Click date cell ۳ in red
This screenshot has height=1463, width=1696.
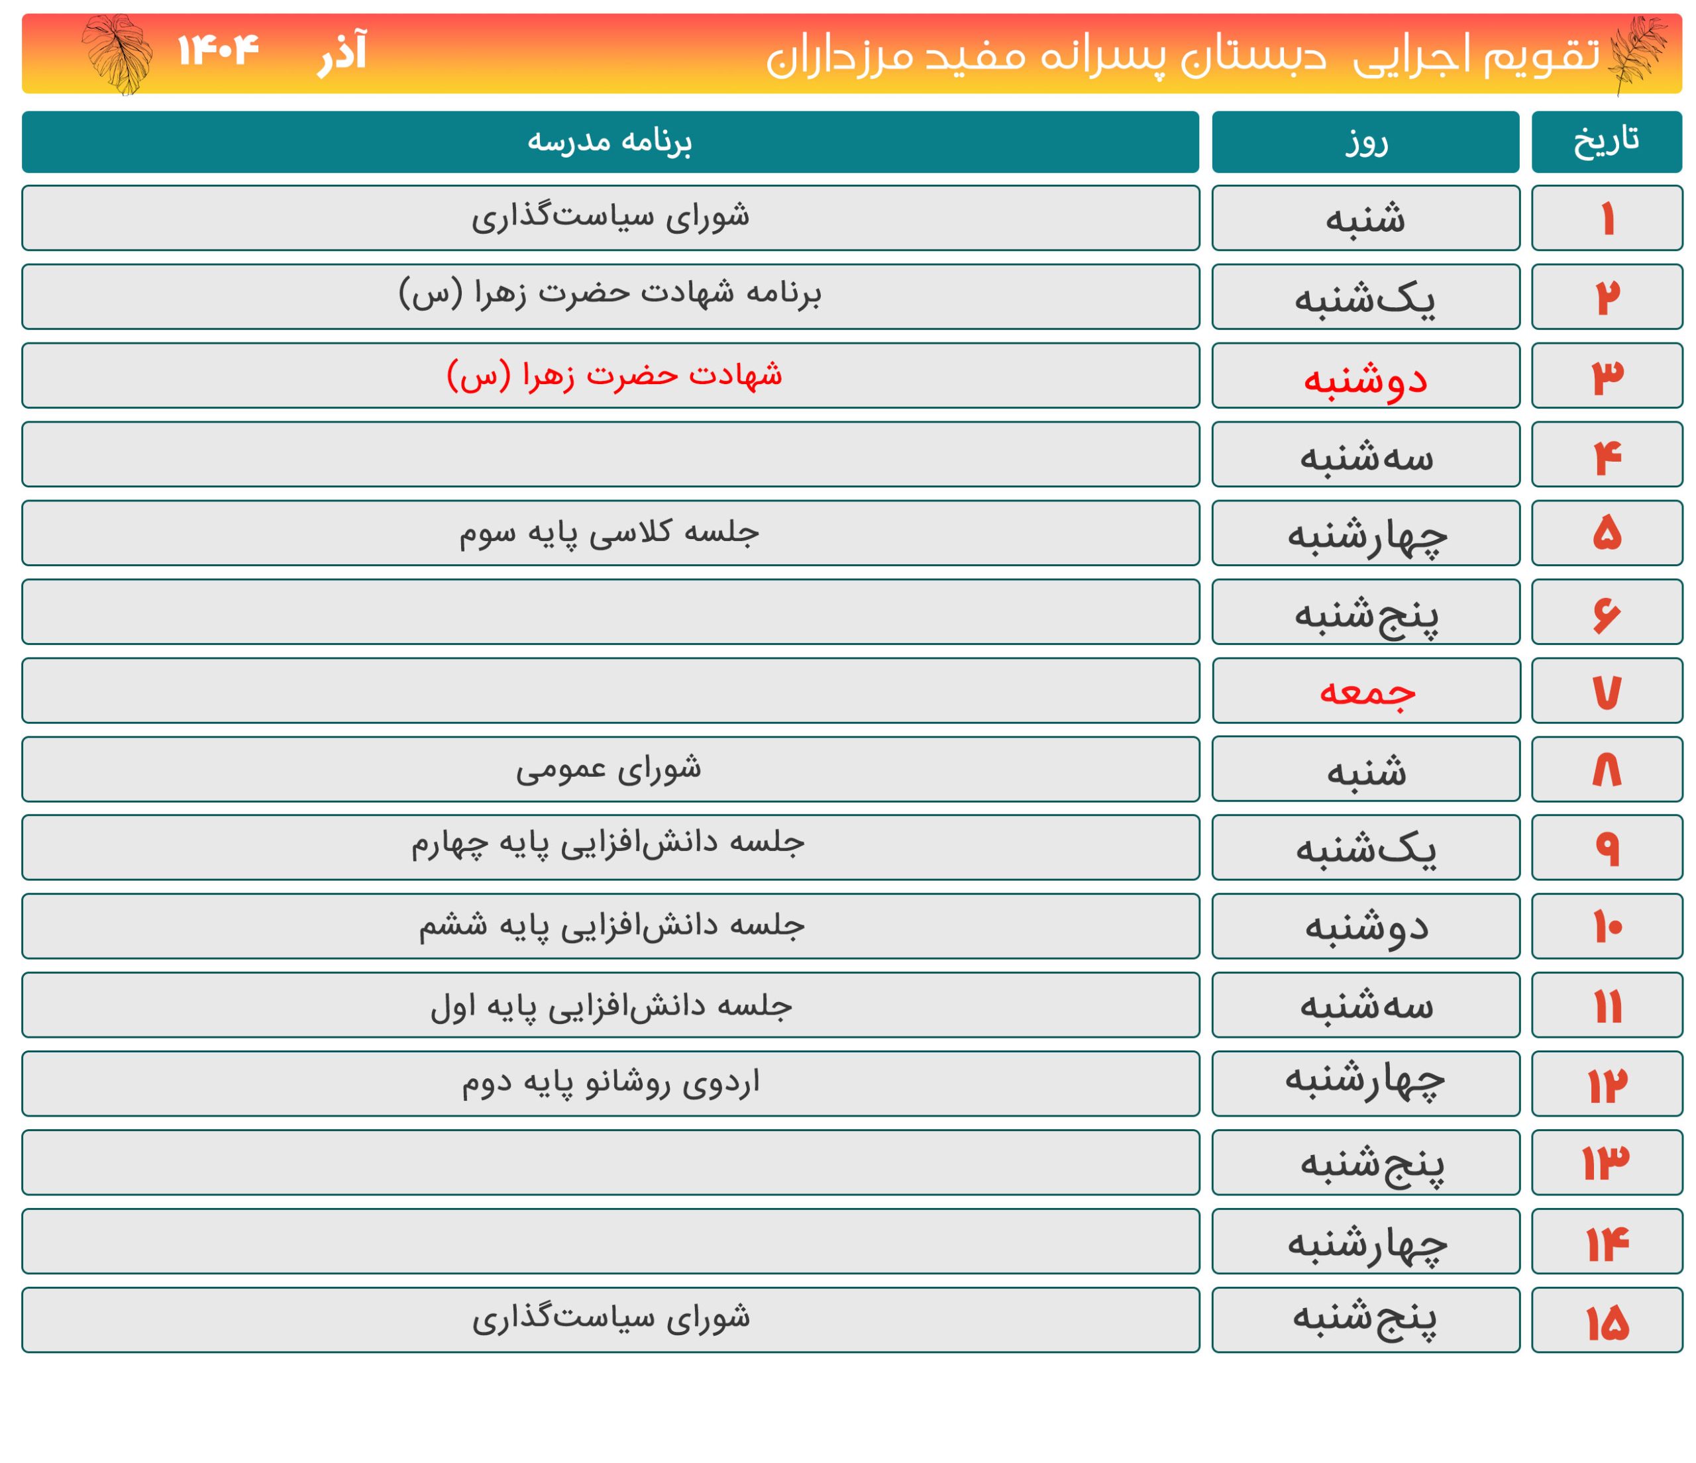(x=1606, y=376)
